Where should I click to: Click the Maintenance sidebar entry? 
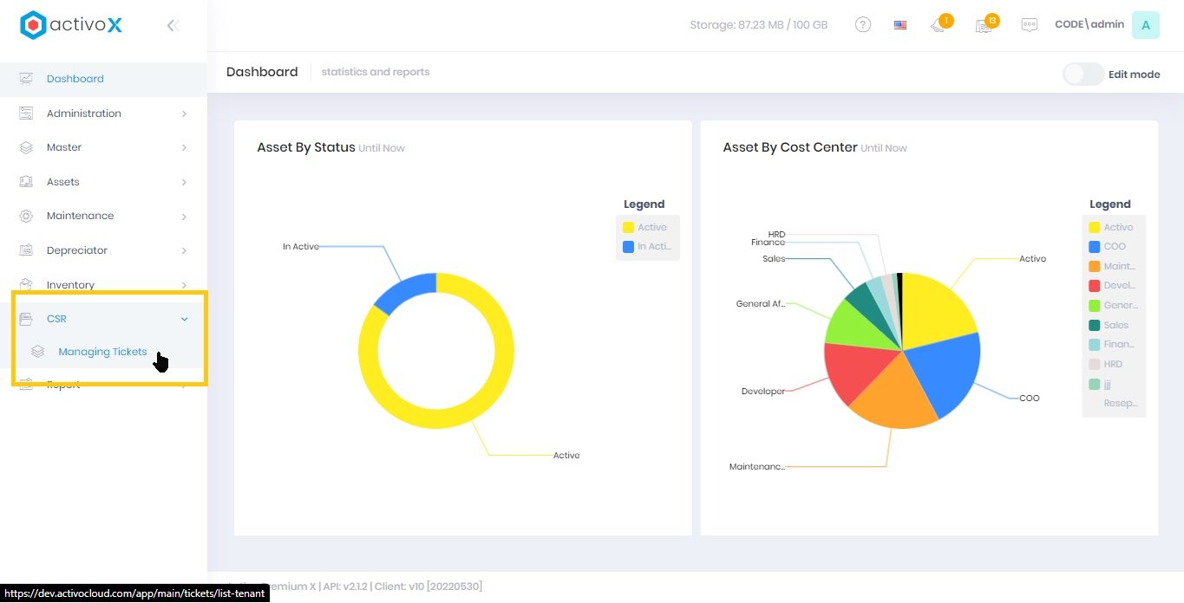[80, 216]
